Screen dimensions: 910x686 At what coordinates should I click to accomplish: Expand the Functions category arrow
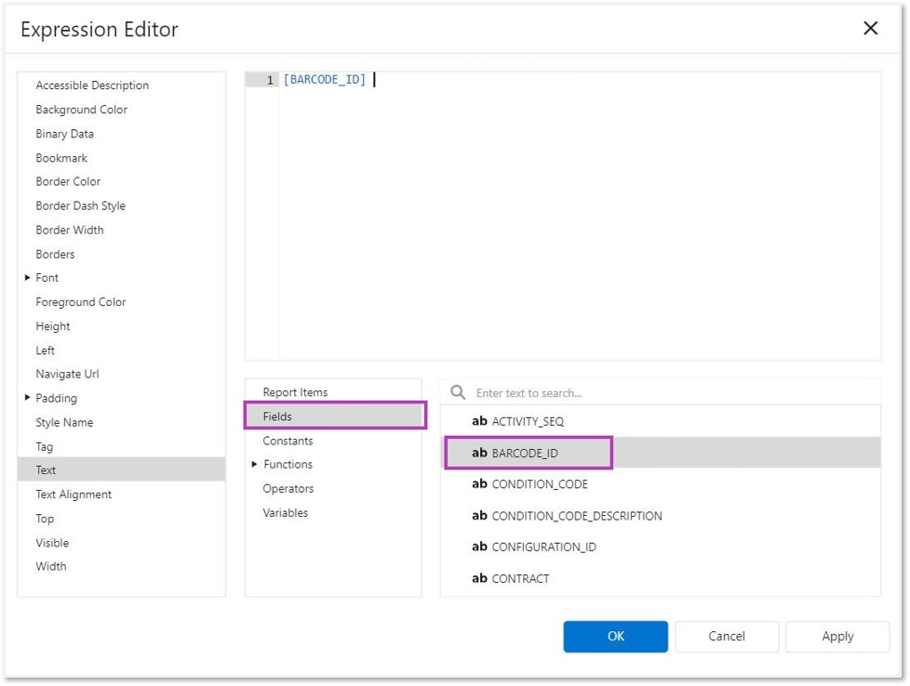(x=254, y=465)
